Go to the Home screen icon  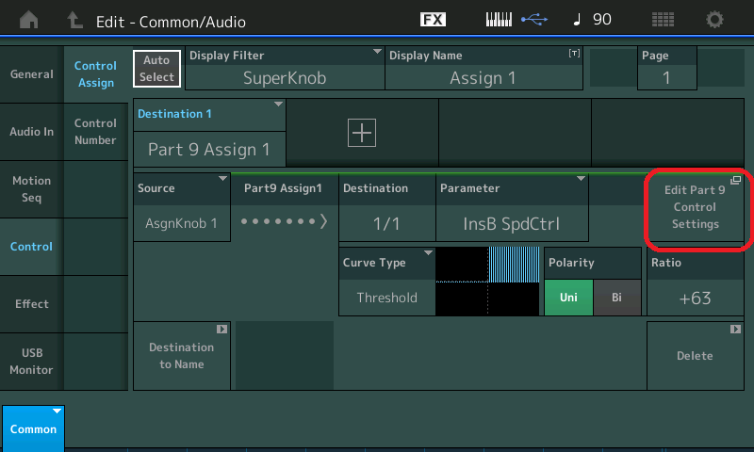pyautogui.click(x=31, y=19)
